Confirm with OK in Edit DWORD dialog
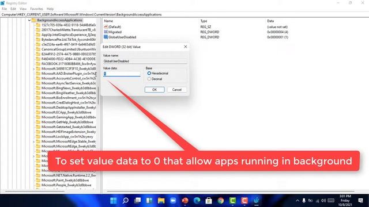369x207 pixels. 155,90
